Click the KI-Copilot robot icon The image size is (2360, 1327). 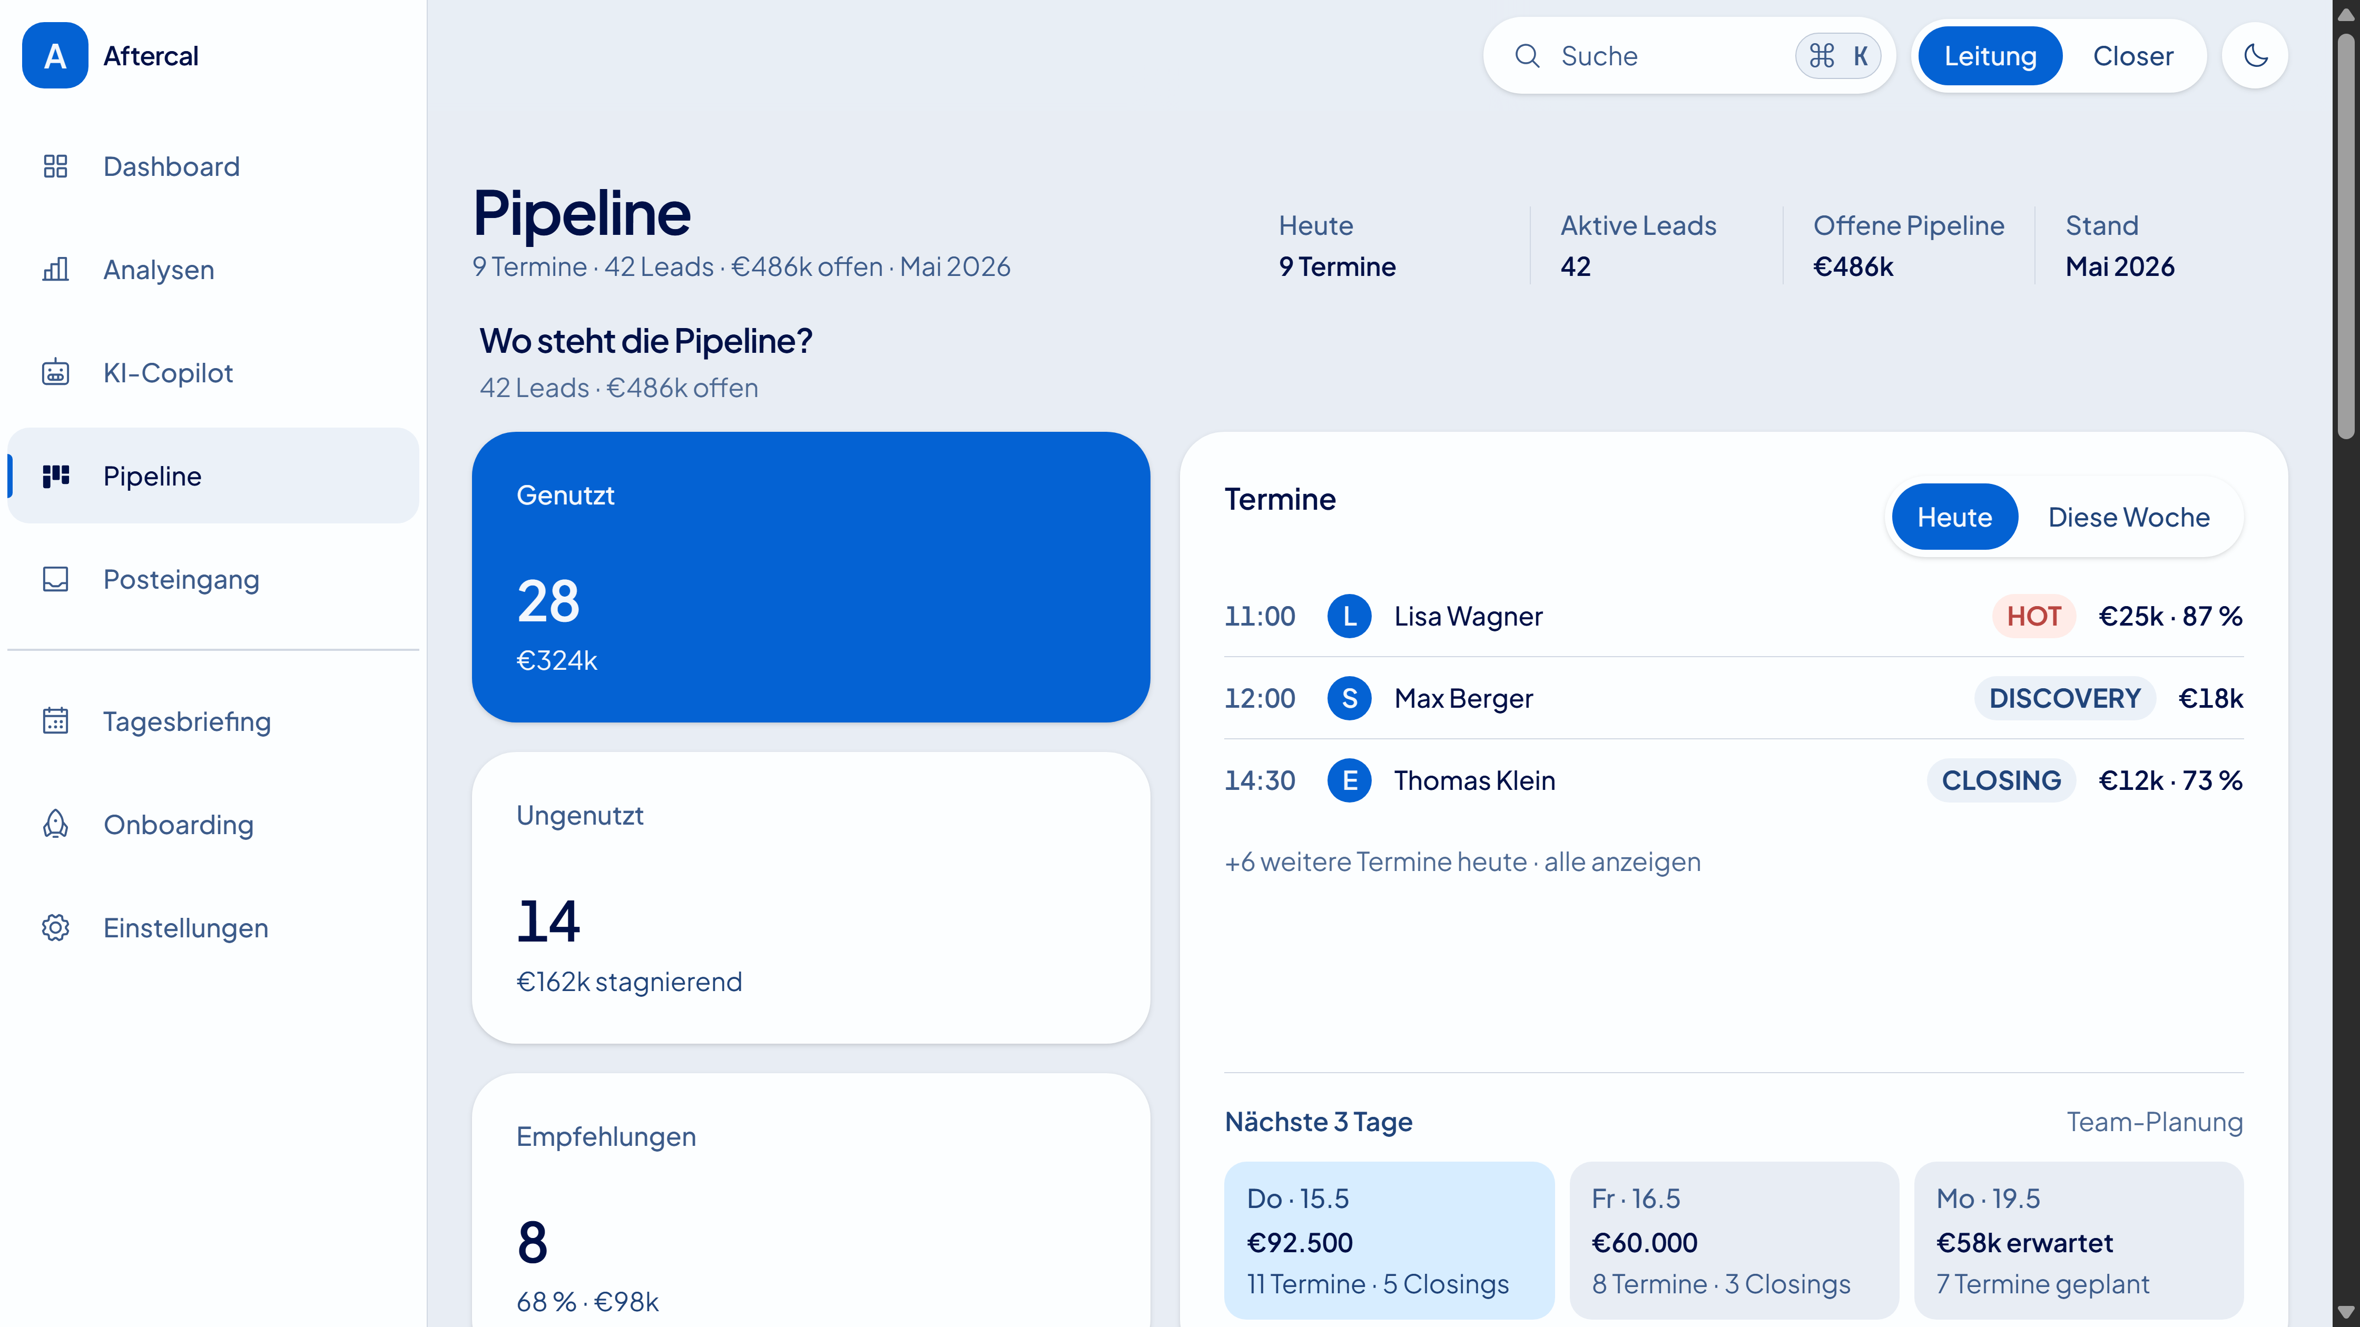(x=55, y=373)
